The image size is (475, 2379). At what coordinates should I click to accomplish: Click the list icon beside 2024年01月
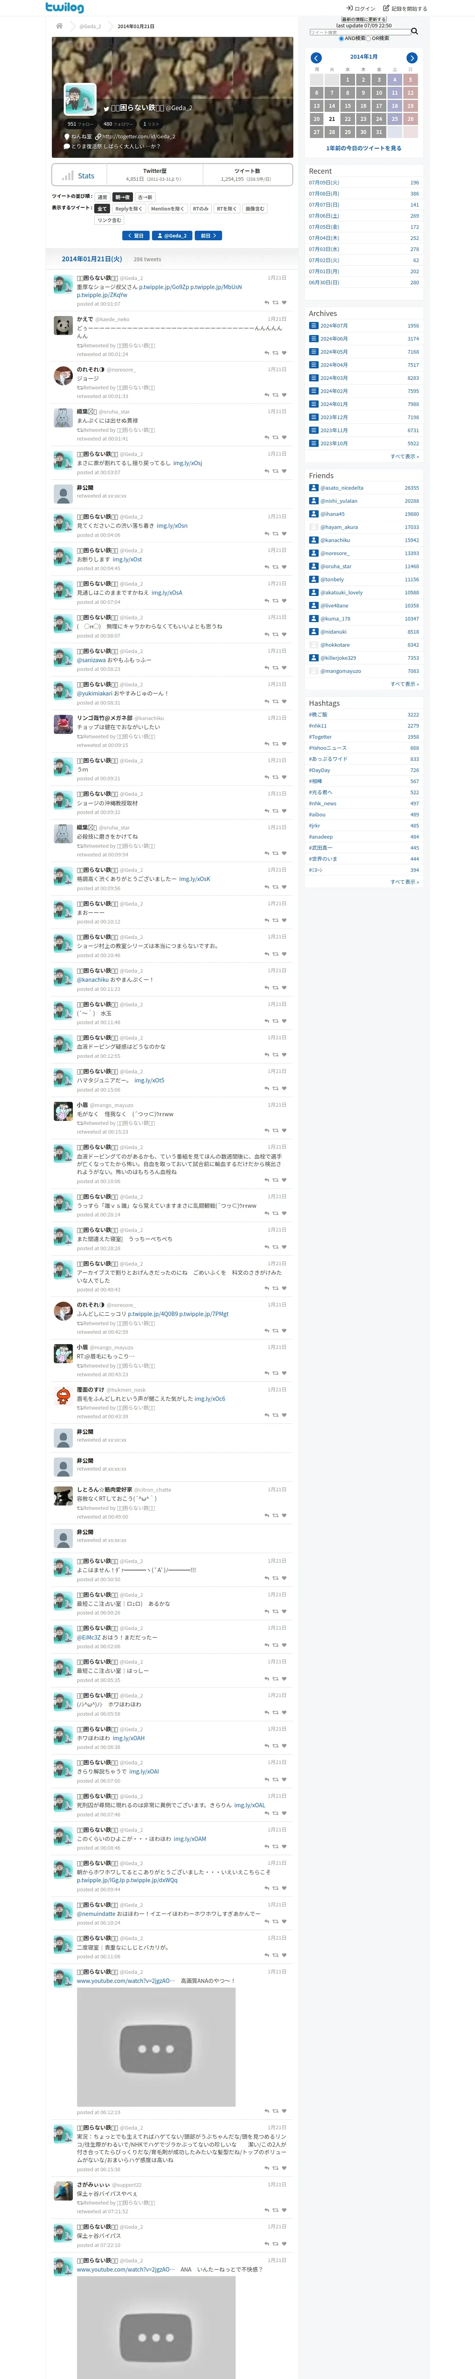(313, 404)
